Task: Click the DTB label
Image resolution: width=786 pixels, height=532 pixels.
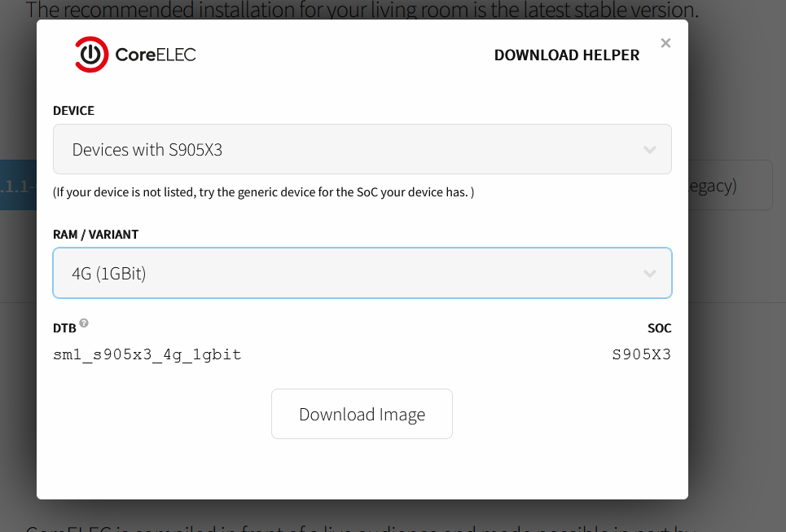Action: click(64, 328)
